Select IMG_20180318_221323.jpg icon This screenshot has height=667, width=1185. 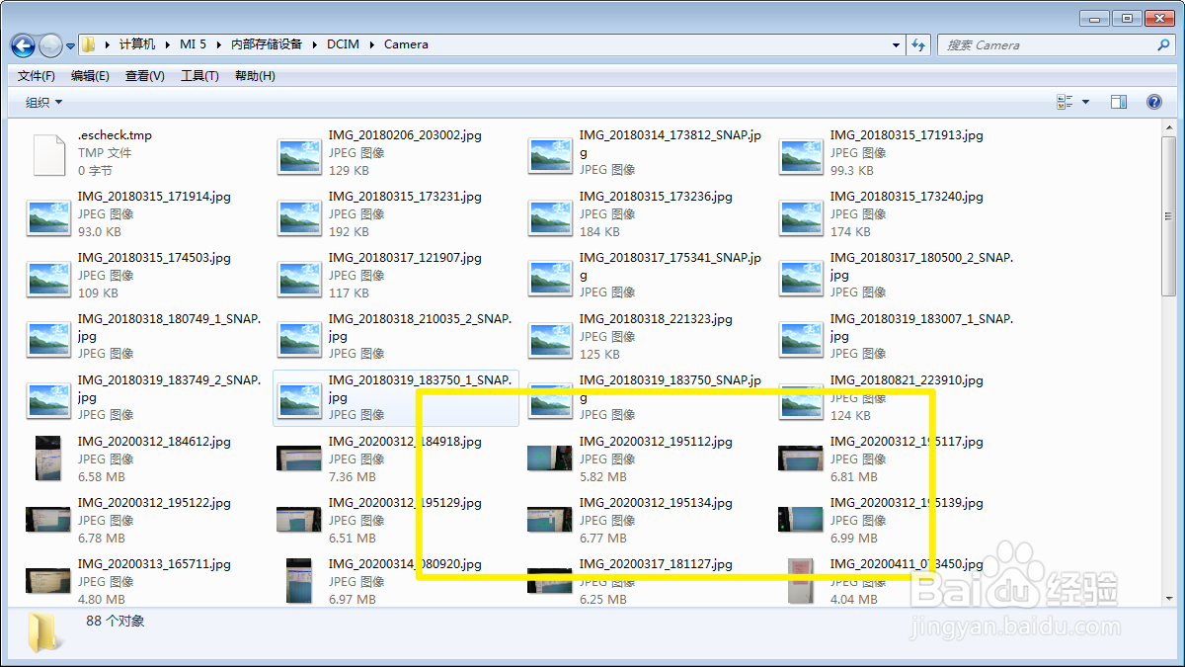(x=551, y=340)
